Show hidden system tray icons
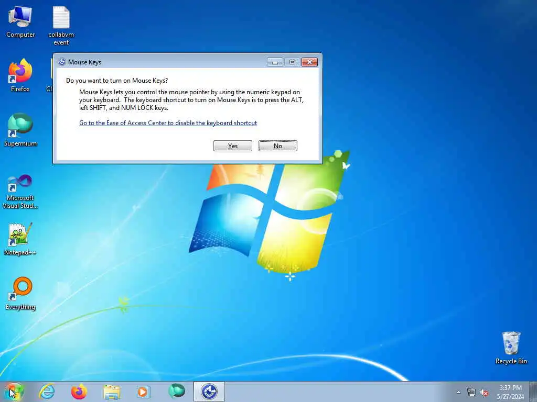The image size is (537, 402). pyautogui.click(x=458, y=392)
